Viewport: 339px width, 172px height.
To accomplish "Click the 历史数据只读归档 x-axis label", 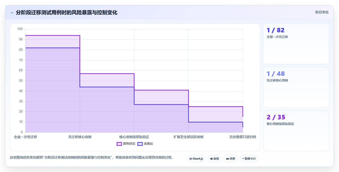I will click(243, 137).
